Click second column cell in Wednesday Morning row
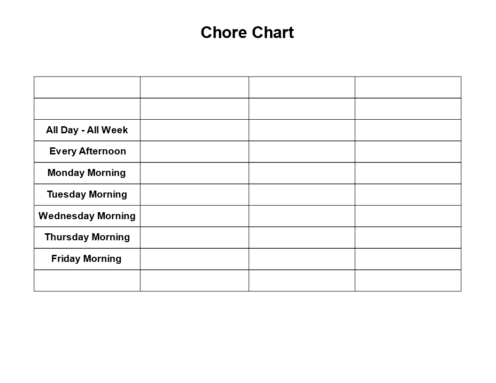496x383 pixels. click(x=194, y=216)
